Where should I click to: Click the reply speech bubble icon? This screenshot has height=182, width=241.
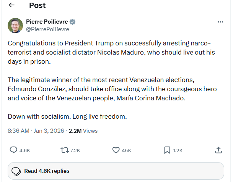(13, 150)
